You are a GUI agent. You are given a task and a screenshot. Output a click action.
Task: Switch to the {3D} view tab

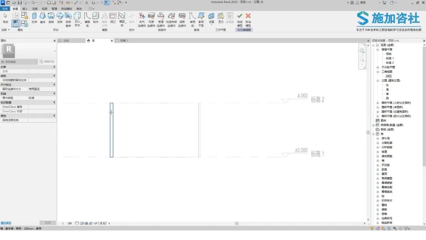click(x=71, y=41)
